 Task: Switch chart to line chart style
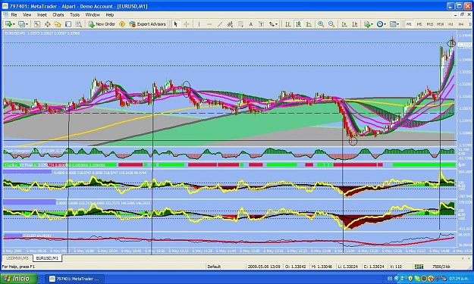tap(309, 24)
